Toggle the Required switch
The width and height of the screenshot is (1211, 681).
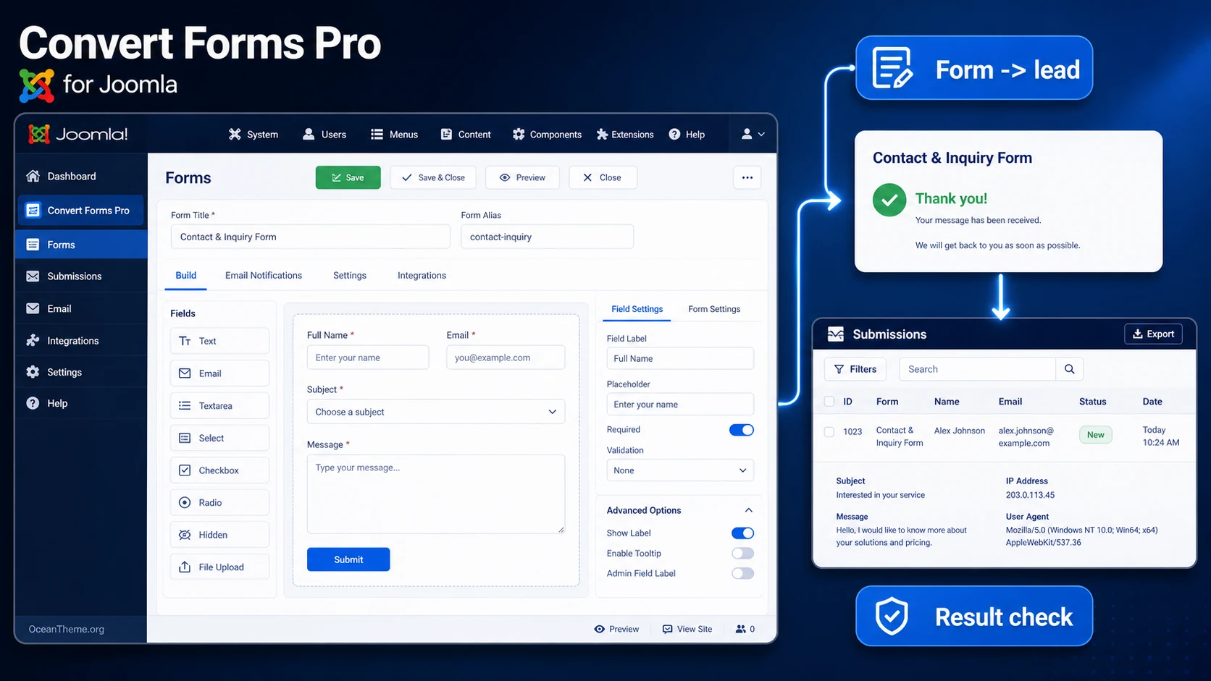[x=742, y=430]
